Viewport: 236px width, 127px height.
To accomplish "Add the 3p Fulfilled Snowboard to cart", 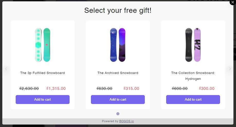I will point(43,100).
